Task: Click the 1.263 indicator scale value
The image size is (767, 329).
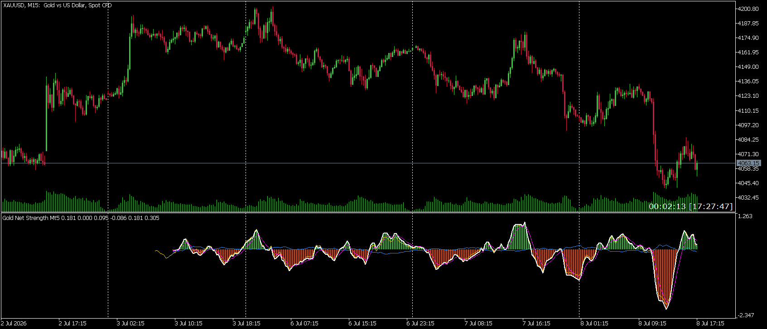Action: (745, 216)
